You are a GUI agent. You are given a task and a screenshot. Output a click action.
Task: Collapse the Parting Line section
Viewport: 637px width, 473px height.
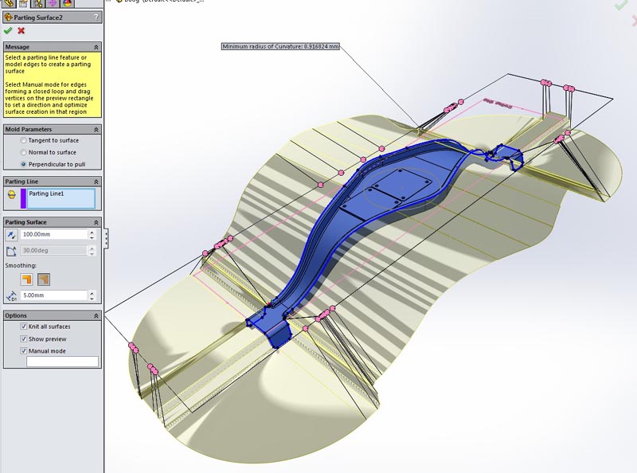pyautogui.click(x=96, y=182)
